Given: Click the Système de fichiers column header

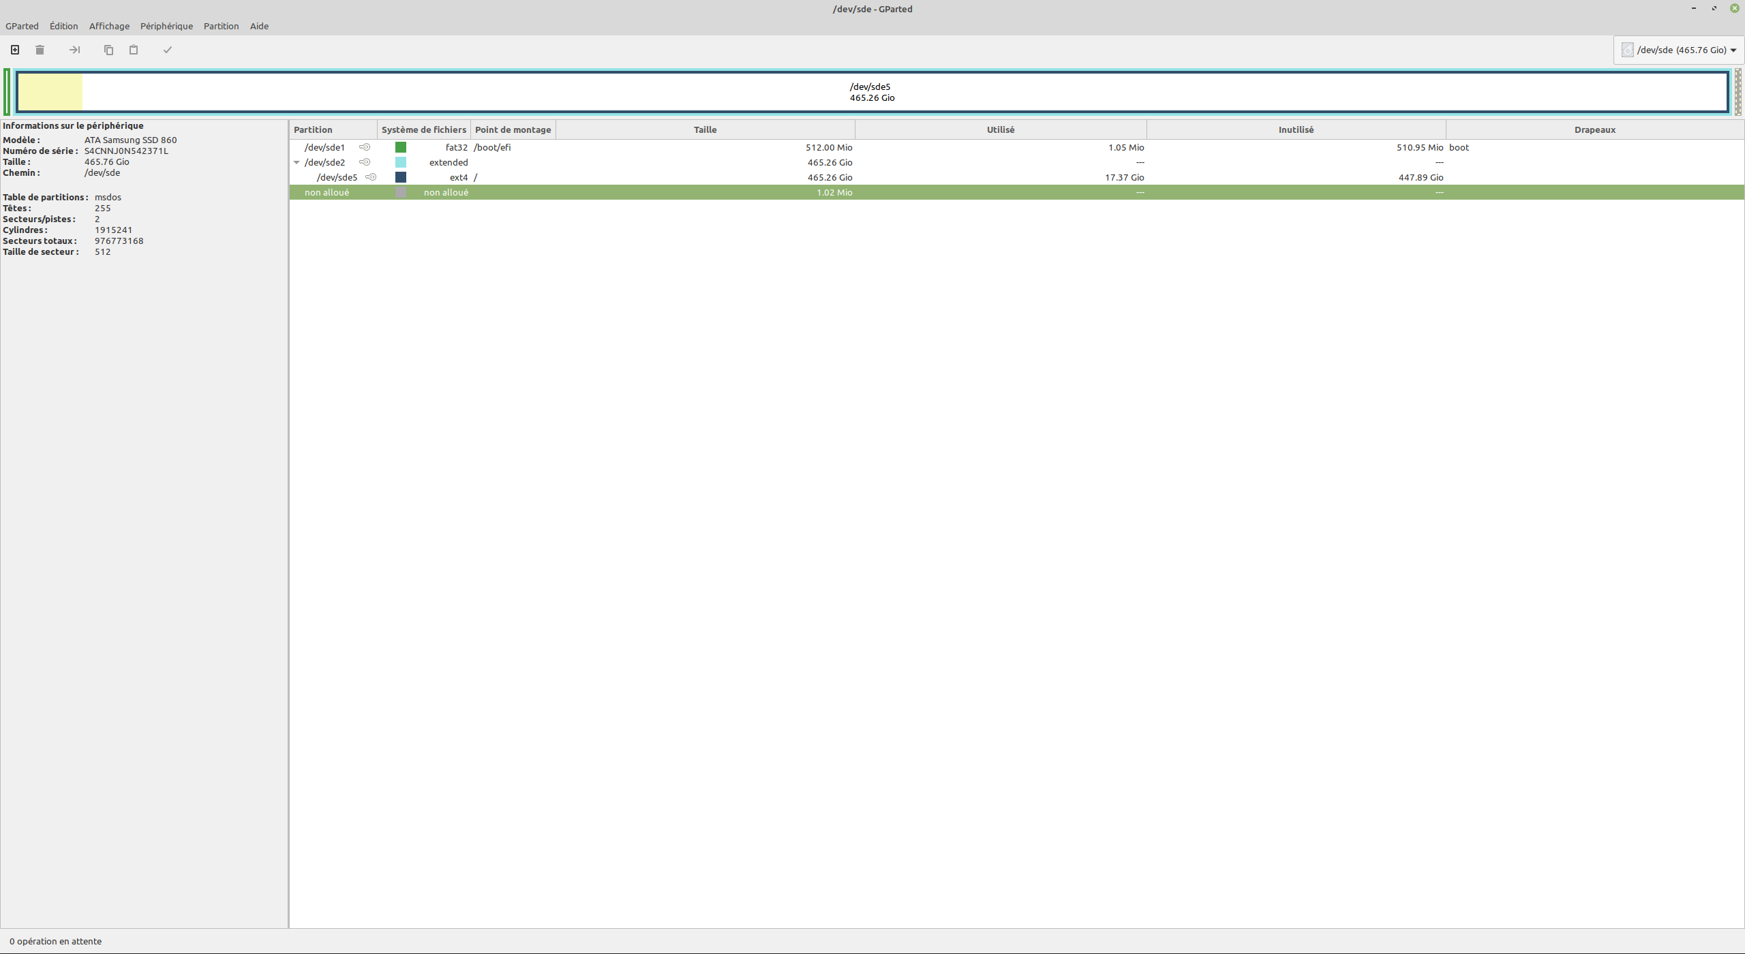Looking at the screenshot, I should (423, 129).
